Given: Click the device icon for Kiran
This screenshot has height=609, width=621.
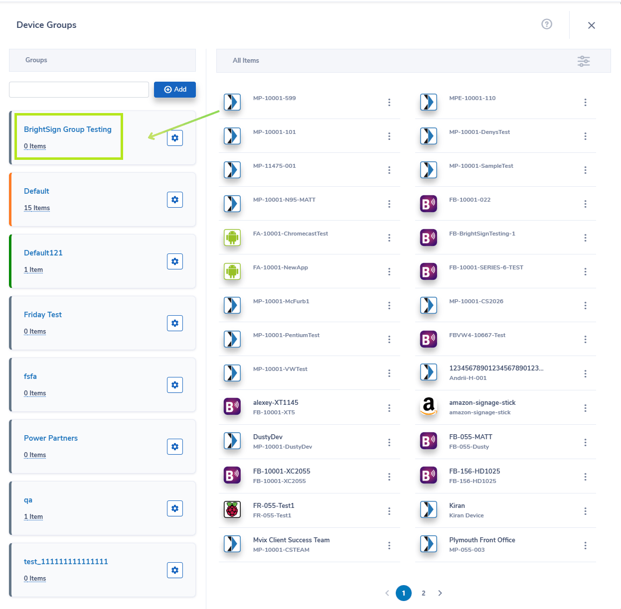Looking at the screenshot, I should 429,509.
